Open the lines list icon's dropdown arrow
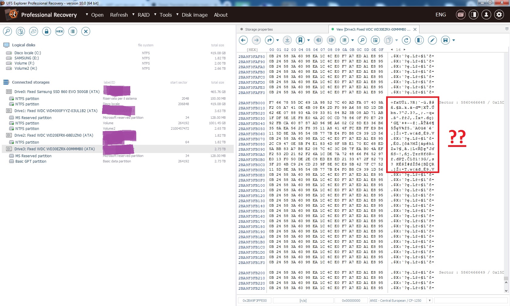 352,40
